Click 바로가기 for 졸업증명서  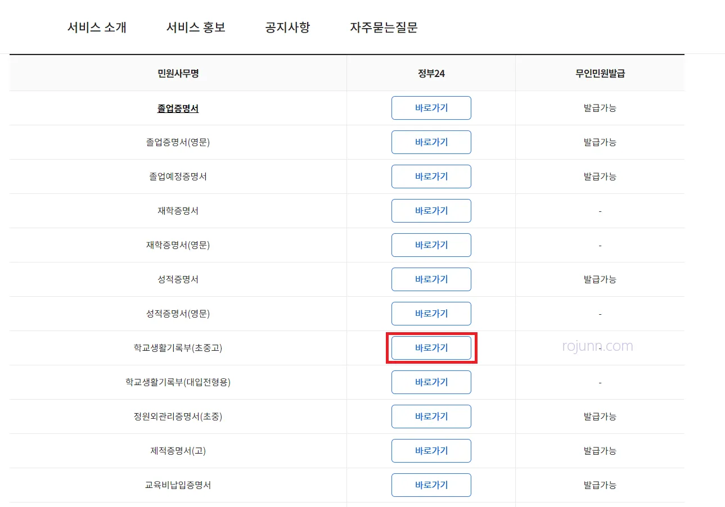pyautogui.click(x=431, y=108)
